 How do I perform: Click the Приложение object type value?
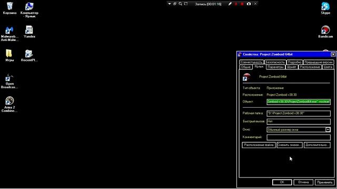click(275, 88)
